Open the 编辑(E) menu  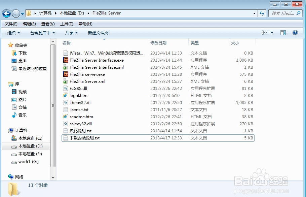pyautogui.click(x=29, y=24)
